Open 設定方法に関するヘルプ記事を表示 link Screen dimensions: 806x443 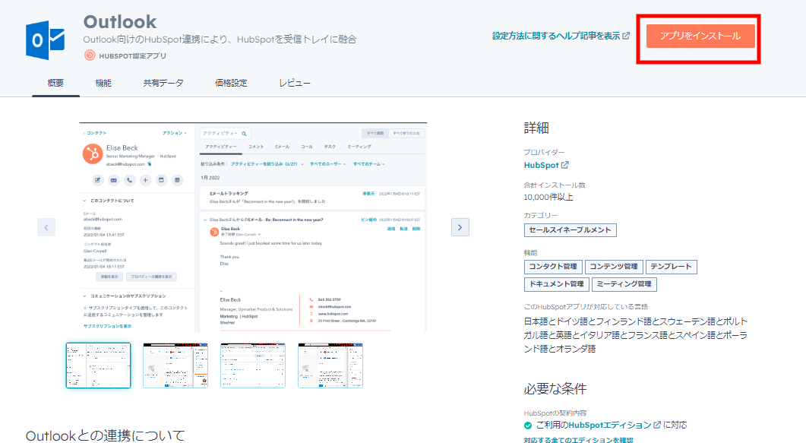(x=561, y=36)
